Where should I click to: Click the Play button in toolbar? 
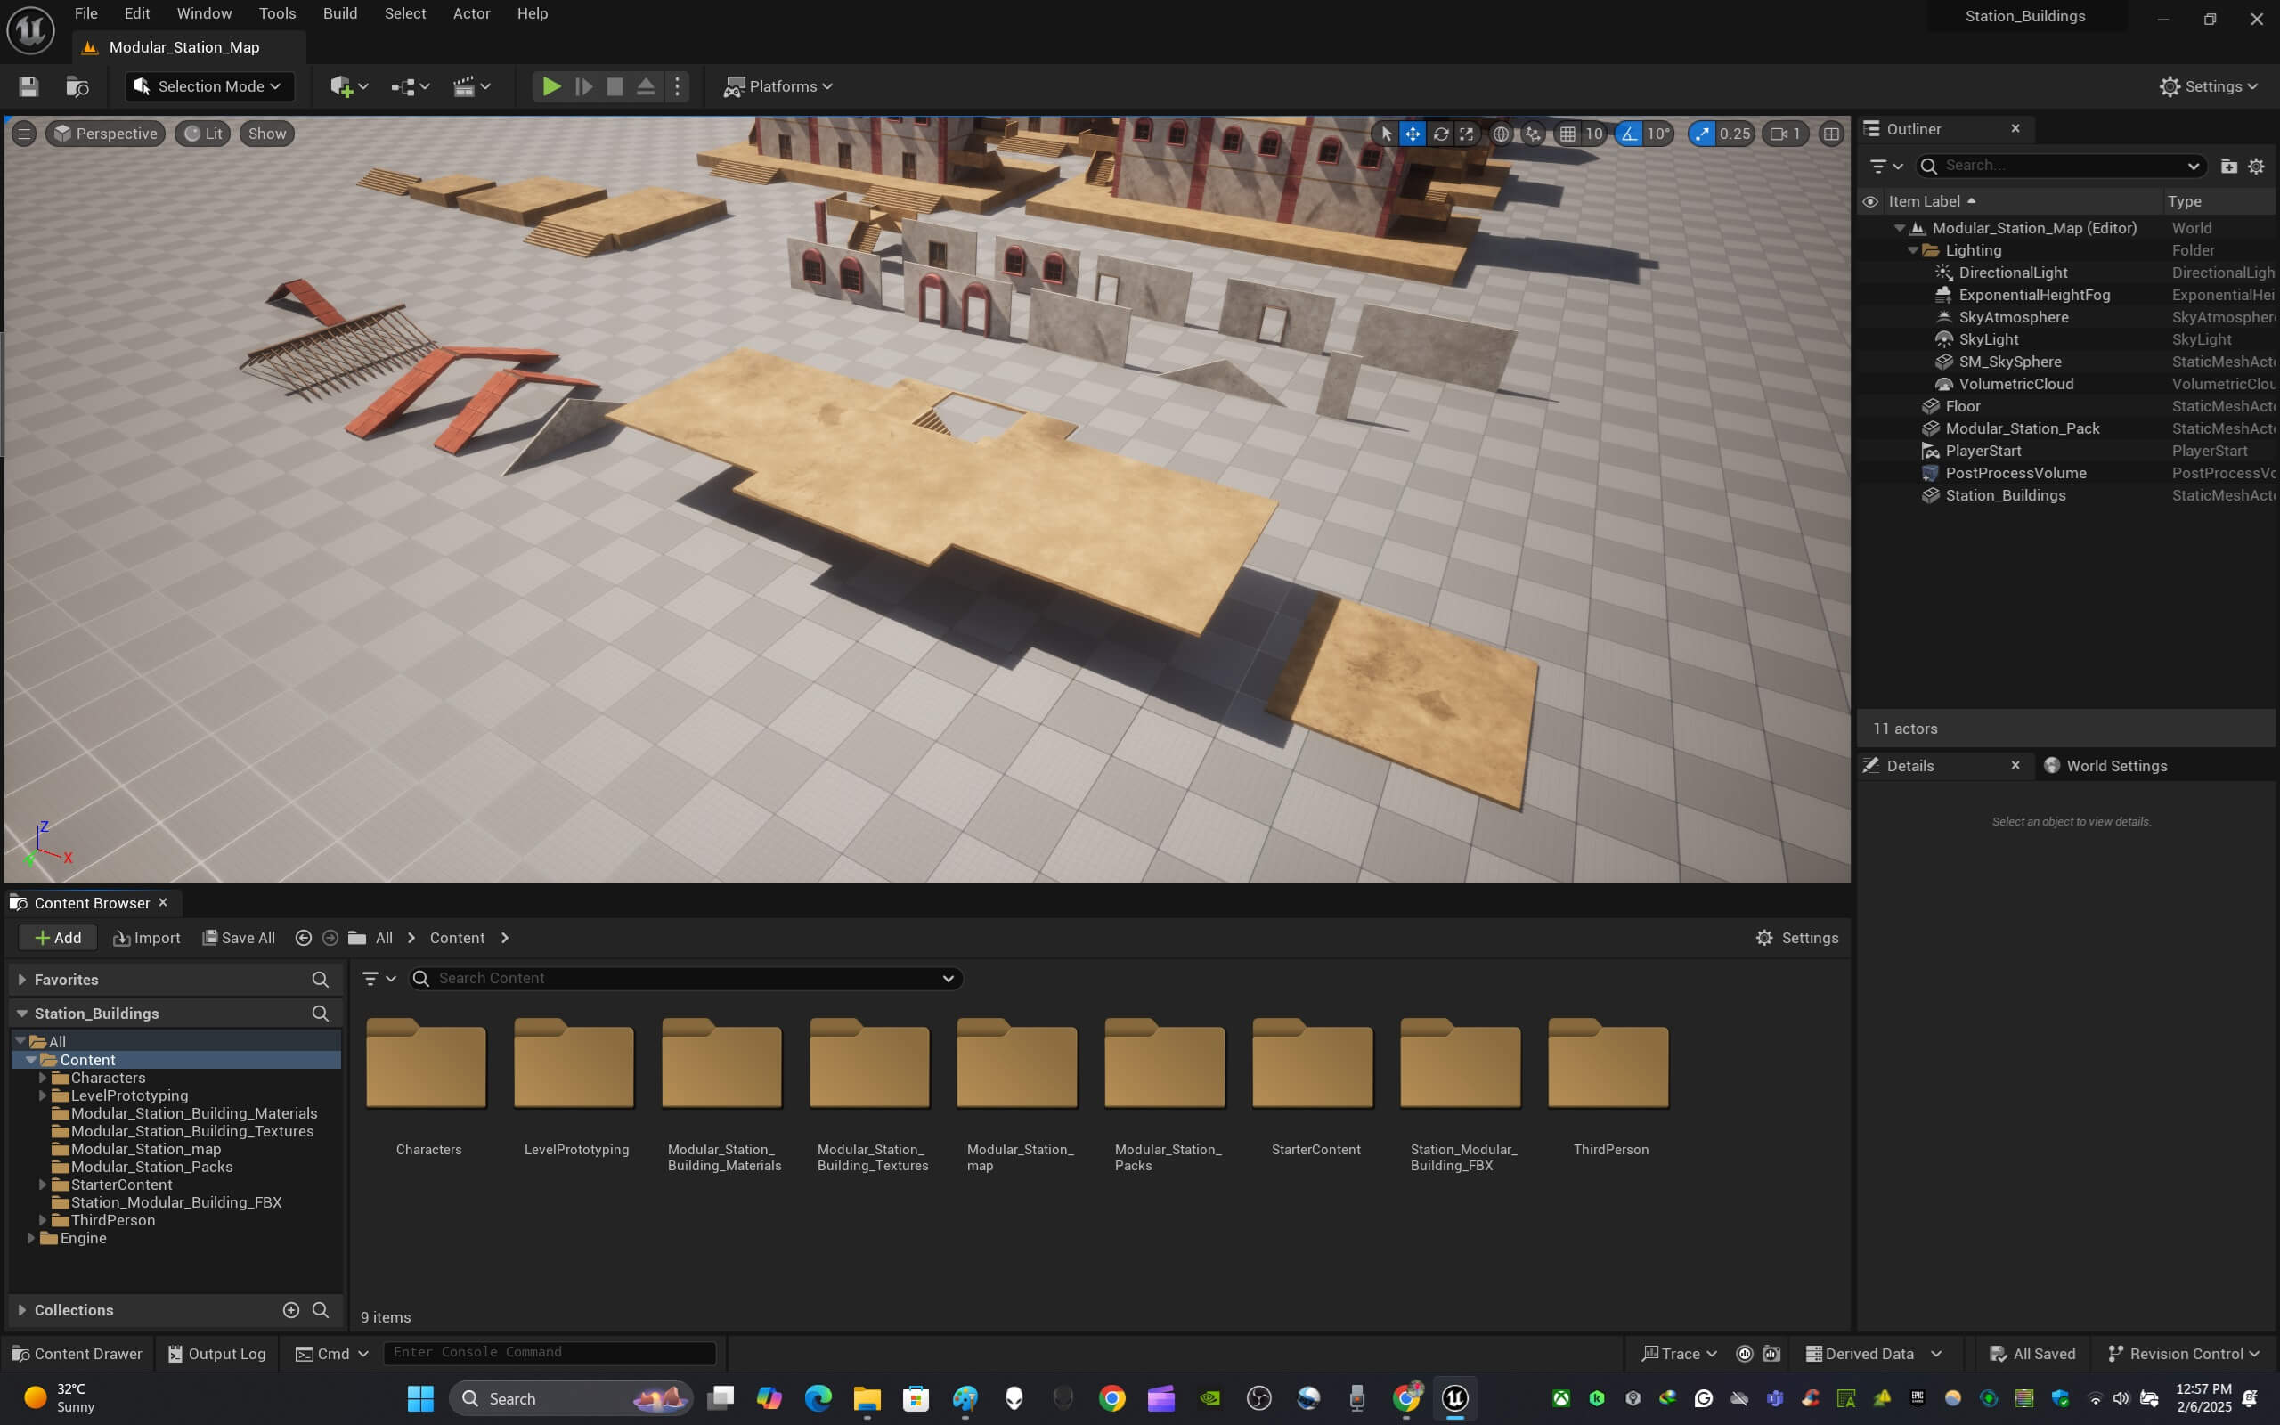click(551, 86)
